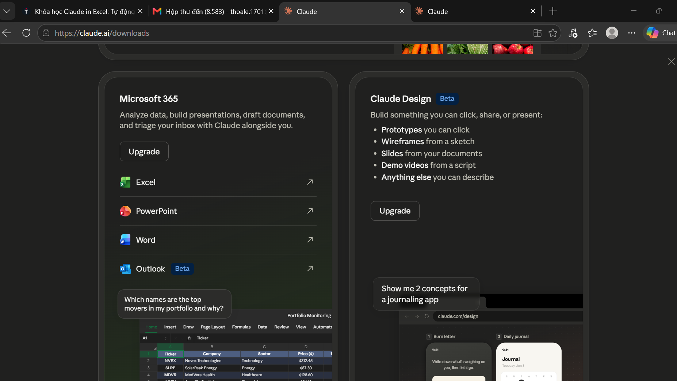Open the Settings and more ellipsis menu

(632, 33)
